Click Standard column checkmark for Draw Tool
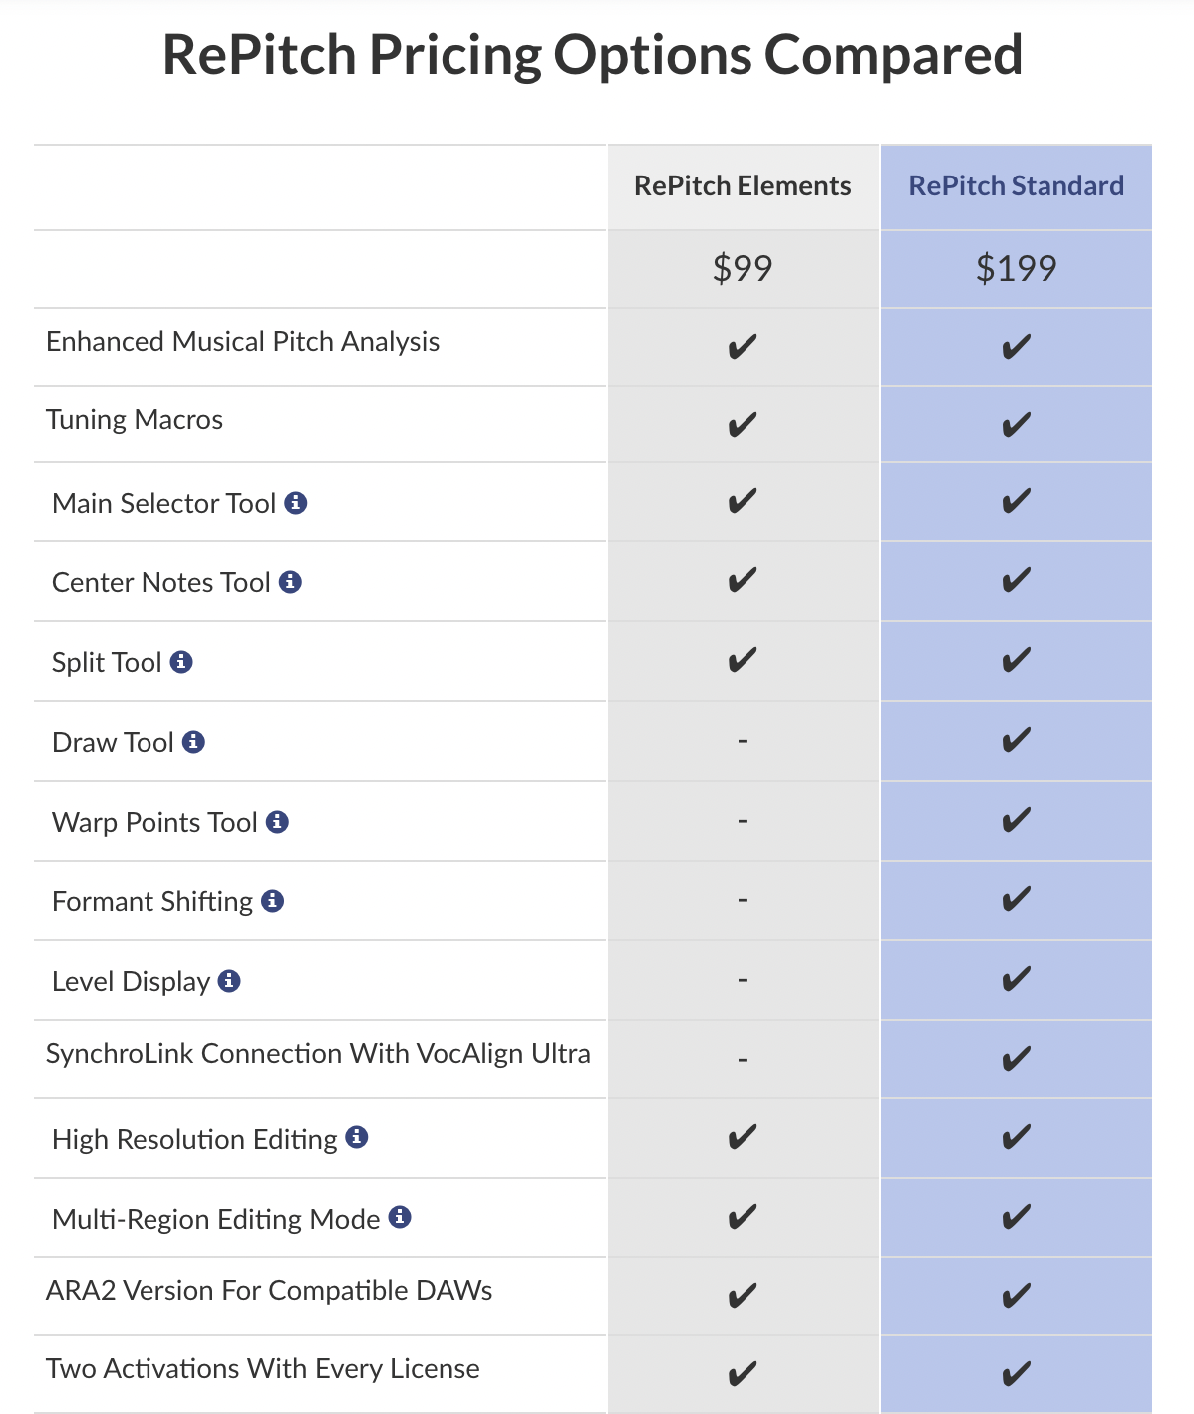 pyautogui.click(x=1016, y=741)
